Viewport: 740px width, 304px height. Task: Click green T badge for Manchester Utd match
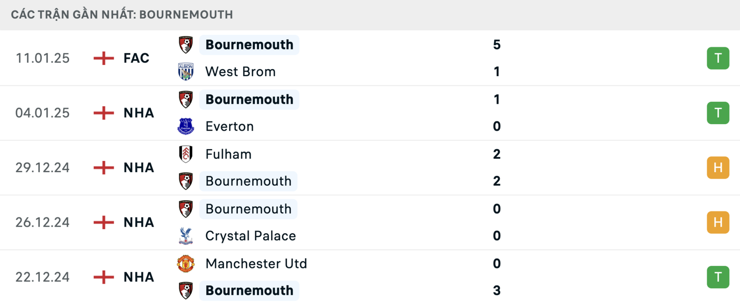(x=718, y=277)
